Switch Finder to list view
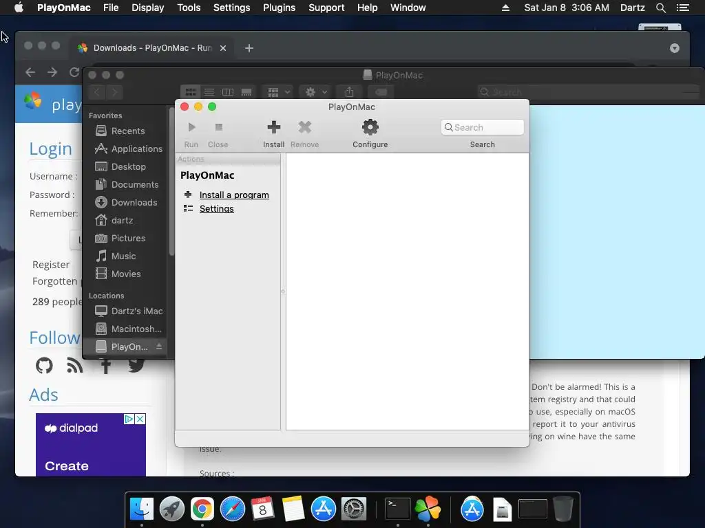Image resolution: width=705 pixels, height=528 pixels. pos(209,92)
